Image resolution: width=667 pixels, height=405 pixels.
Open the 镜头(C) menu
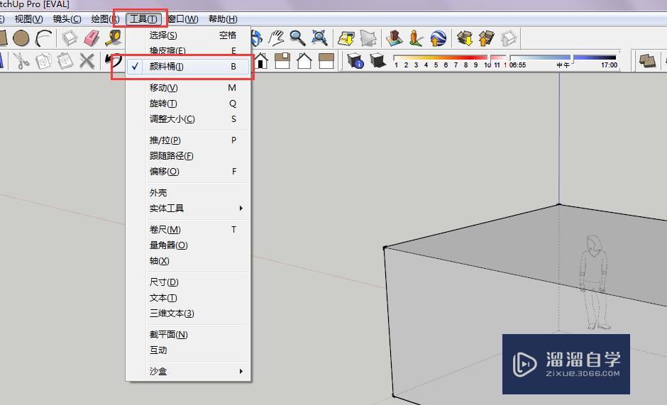[67, 19]
